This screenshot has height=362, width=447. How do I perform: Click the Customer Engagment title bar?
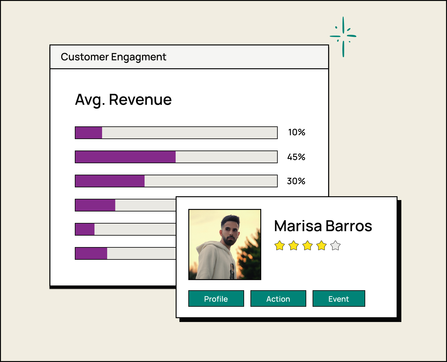point(189,57)
